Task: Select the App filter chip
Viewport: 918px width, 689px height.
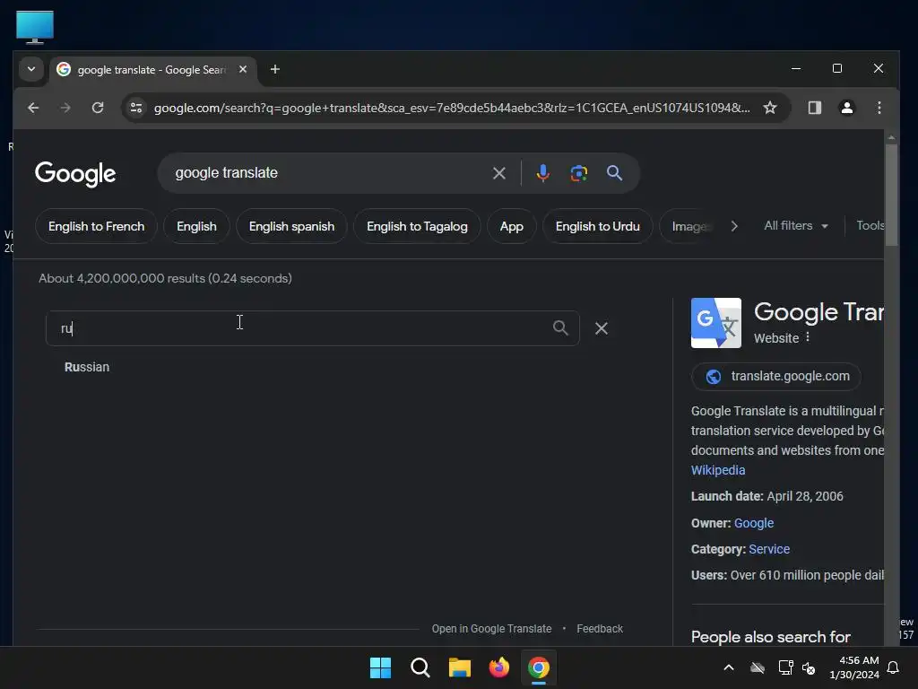Action: tap(512, 226)
